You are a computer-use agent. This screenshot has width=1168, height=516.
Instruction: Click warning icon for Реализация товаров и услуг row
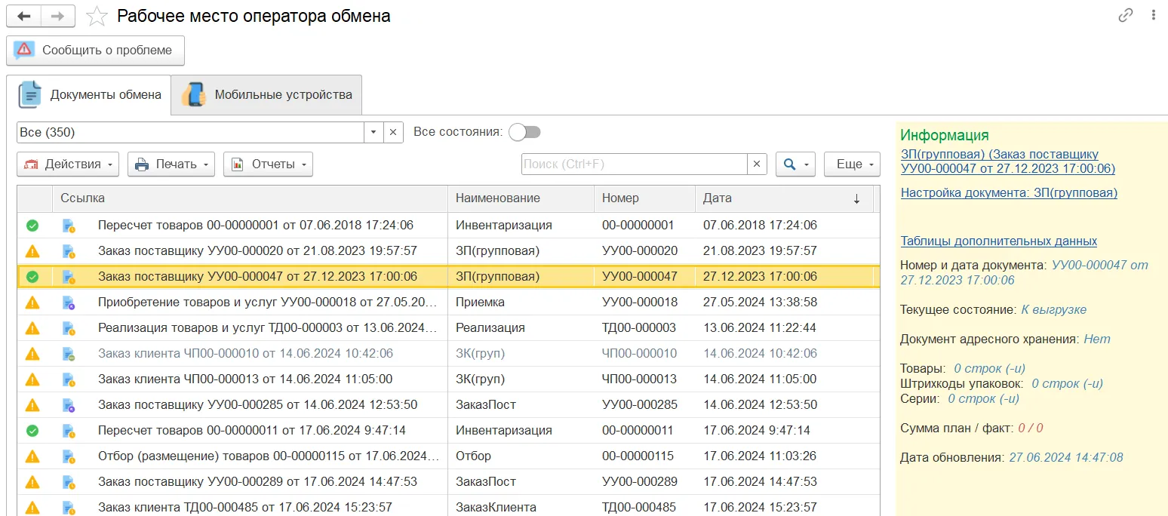32,328
